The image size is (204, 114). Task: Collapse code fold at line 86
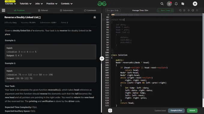click(x=110, y=17)
